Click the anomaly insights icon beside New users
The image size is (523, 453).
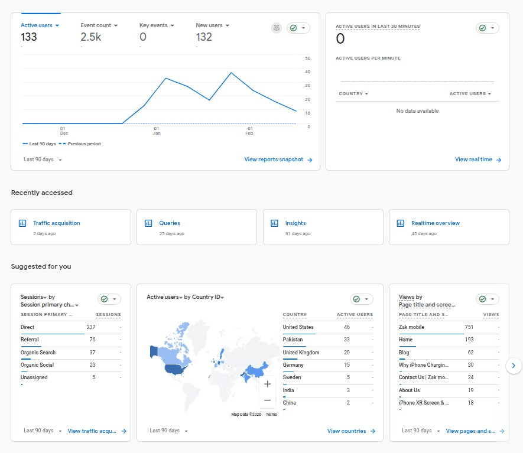click(277, 28)
